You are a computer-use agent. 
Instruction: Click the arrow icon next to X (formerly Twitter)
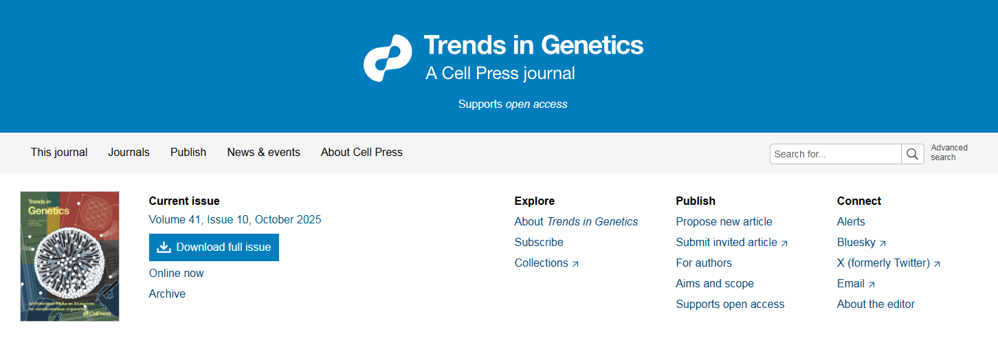click(x=937, y=264)
